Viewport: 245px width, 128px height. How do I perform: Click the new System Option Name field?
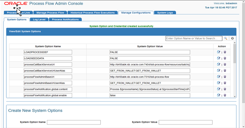[x=74, y=122]
